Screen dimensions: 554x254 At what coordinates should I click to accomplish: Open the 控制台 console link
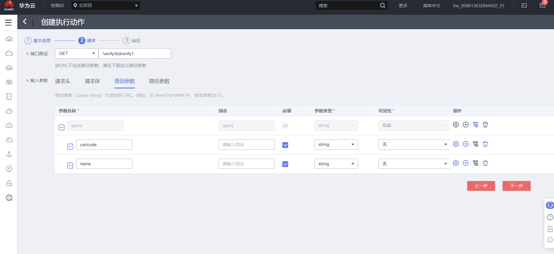[57, 5]
